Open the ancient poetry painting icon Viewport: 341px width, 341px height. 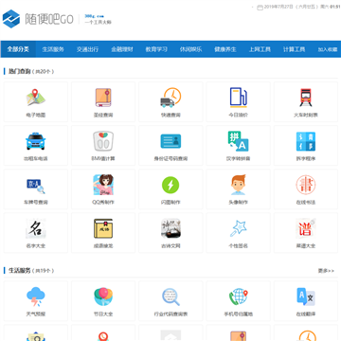170,228
